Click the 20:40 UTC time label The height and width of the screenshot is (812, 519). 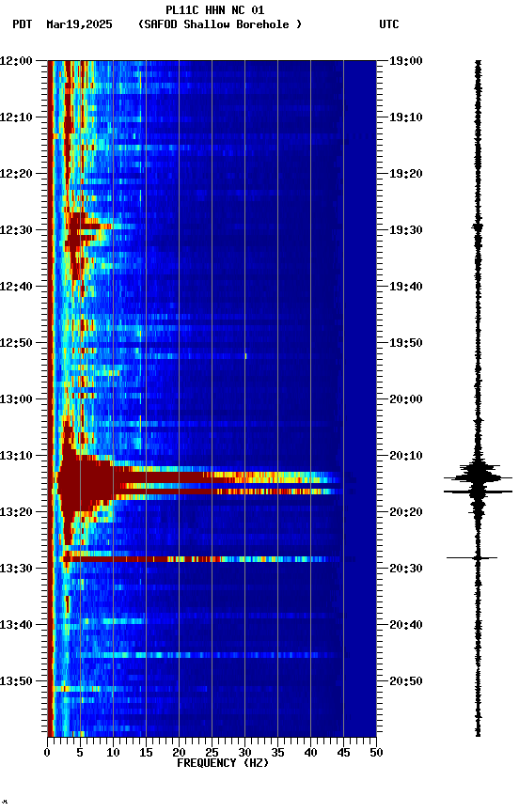[x=406, y=626]
